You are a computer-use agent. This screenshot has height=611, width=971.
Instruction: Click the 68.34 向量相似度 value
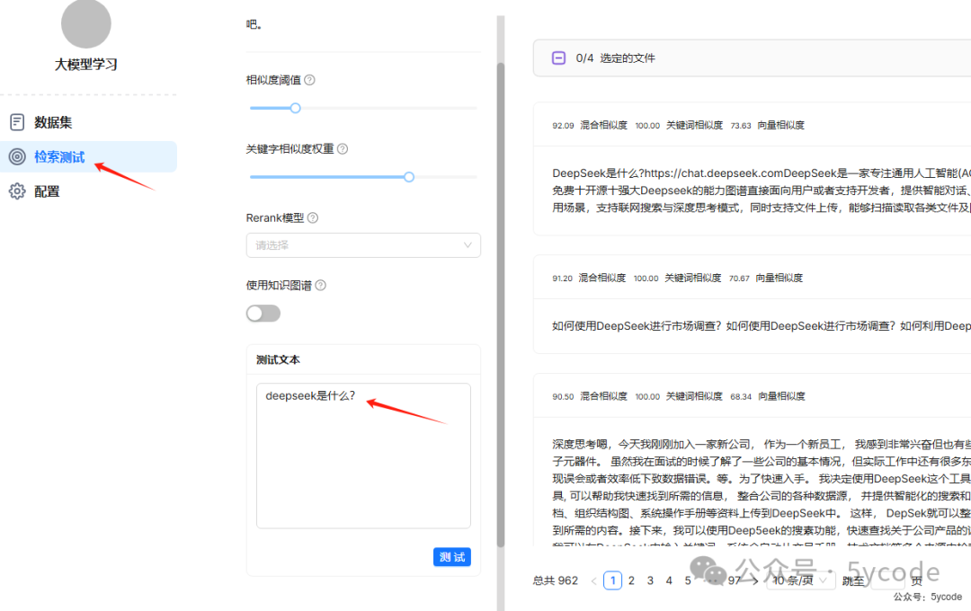coord(767,396)
